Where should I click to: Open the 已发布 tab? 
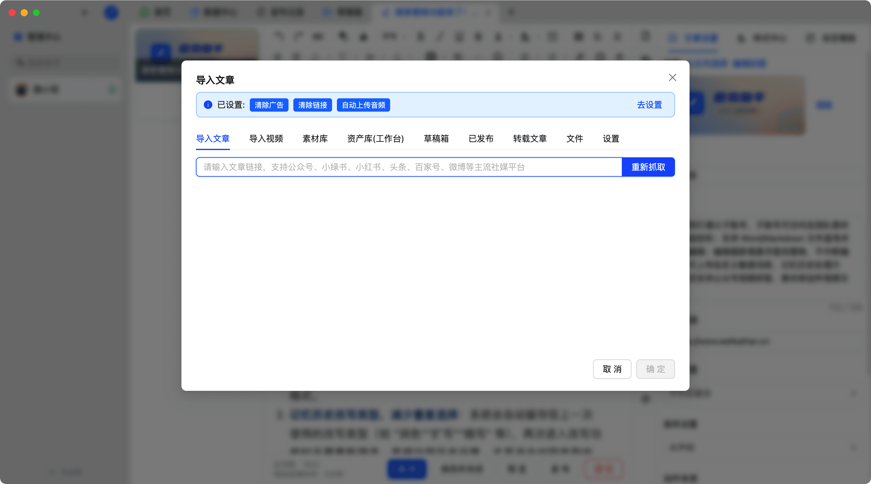(x=481, y=139)
